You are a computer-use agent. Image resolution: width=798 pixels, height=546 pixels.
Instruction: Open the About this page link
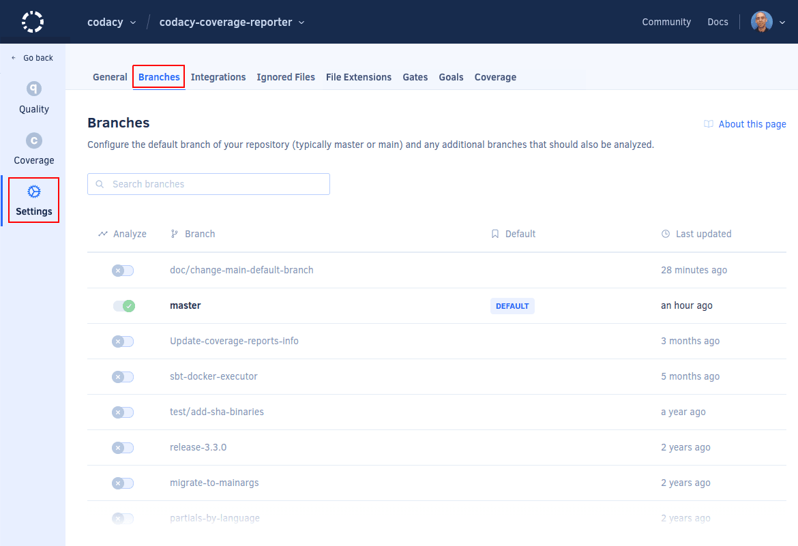[752, 123]
